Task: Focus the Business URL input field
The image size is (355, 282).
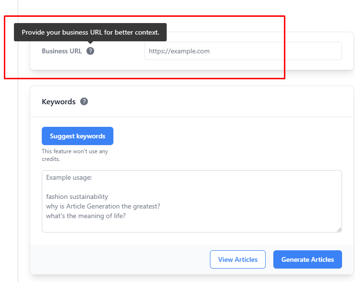Action: click(243, 51)
